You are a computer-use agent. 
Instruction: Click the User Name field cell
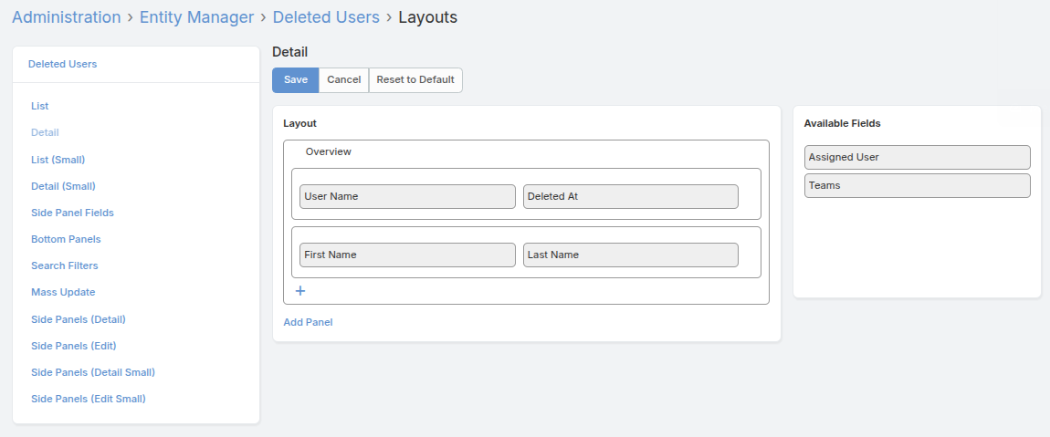pyautogui.click(x=407, y=196)
